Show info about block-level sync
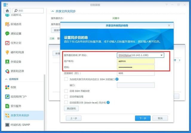Viewport: 191px width, 133px height. [x=108, y=102]
